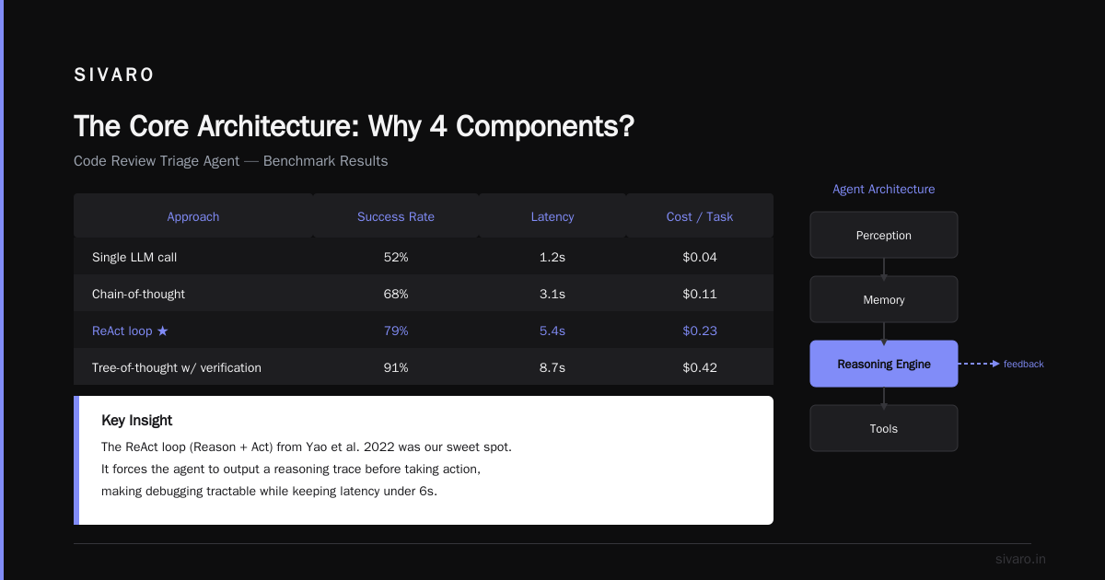The image size is (1105, 580).
Task: Select the highlighted Reasoning Engine box
Action: 884,364
